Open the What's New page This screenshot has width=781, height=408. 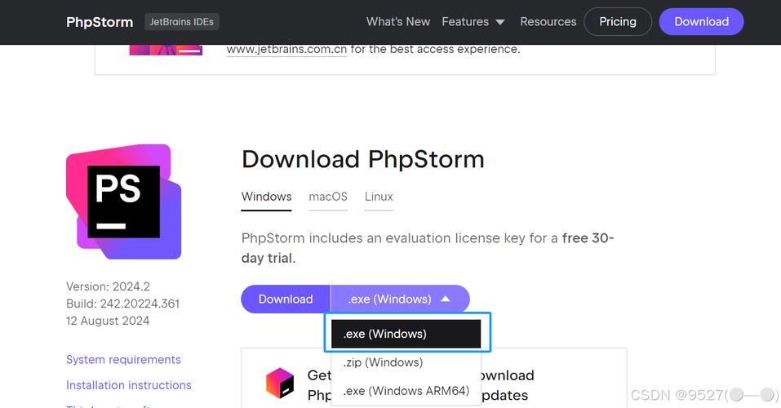point(398,22)
